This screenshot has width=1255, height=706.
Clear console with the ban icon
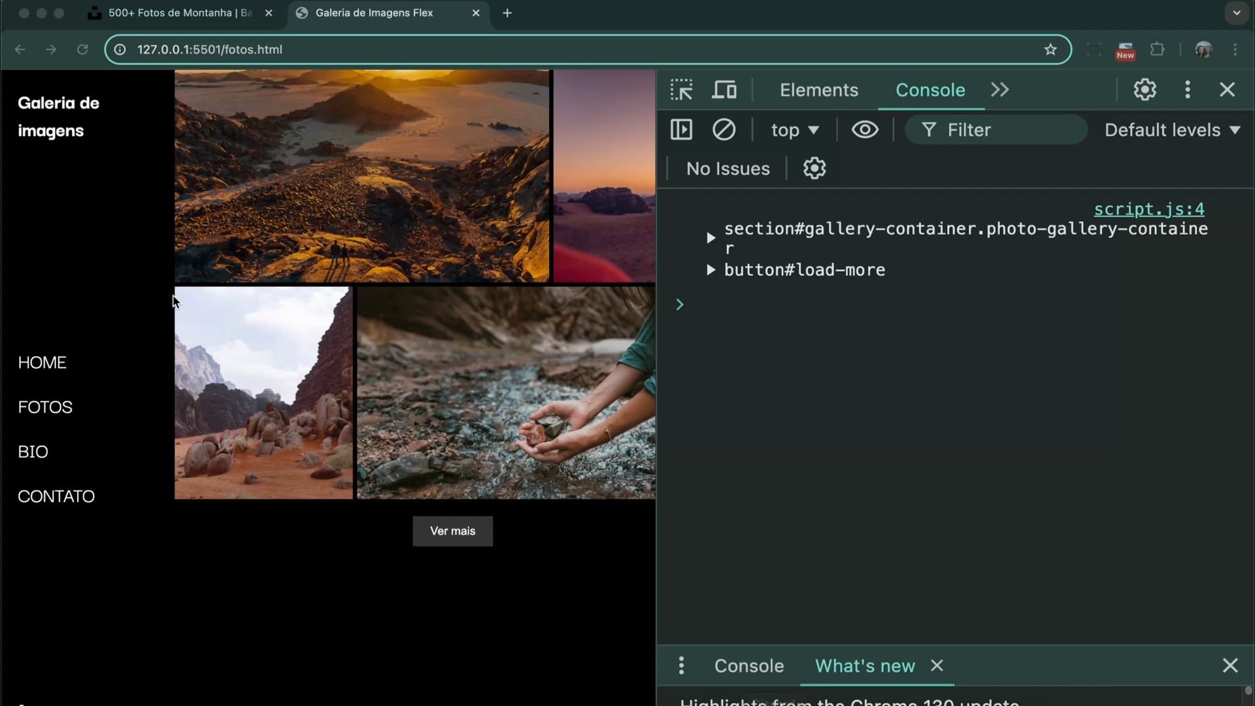tap(724, 129)
